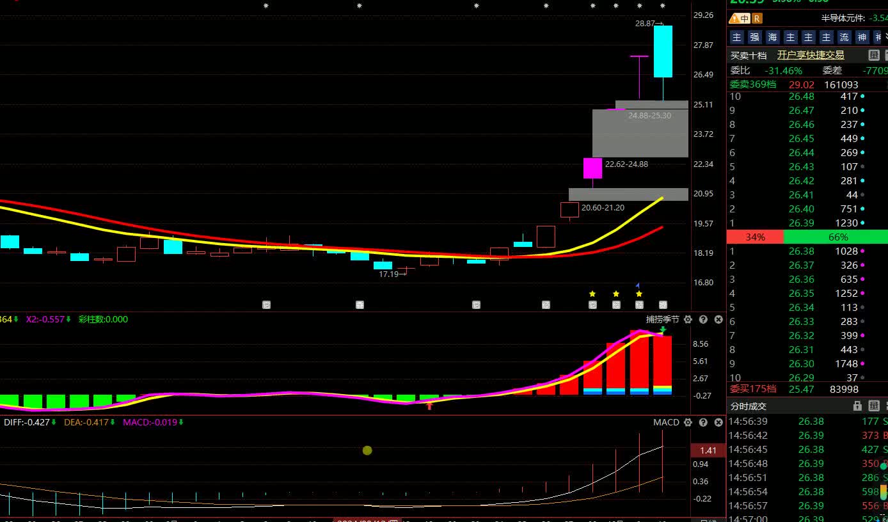Viewport: 888px width, 522px height.
Task: Click leftmost event icon below K-line chart
Action: [267, 305]
